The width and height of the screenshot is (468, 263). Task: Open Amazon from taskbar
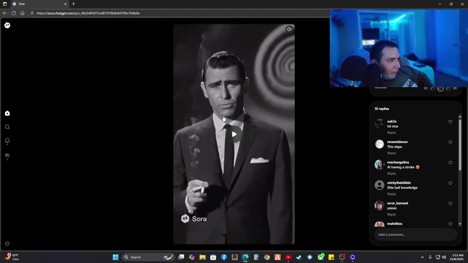(x=234, y=257)
